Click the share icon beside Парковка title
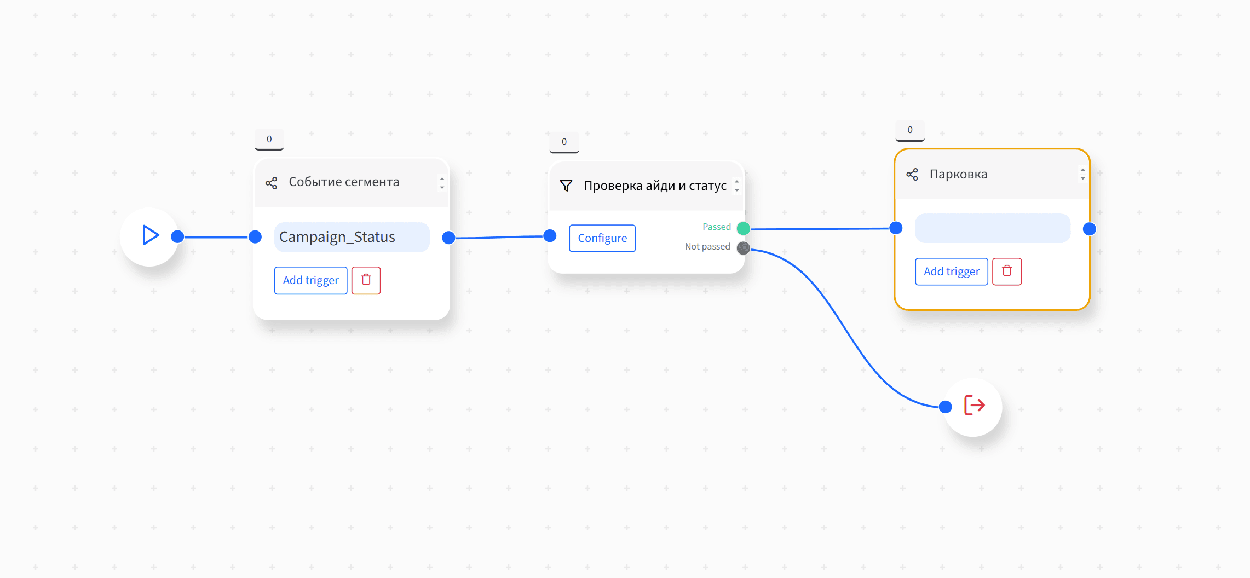The height and width of the screenshot is (578, 1250). [912, 175]
